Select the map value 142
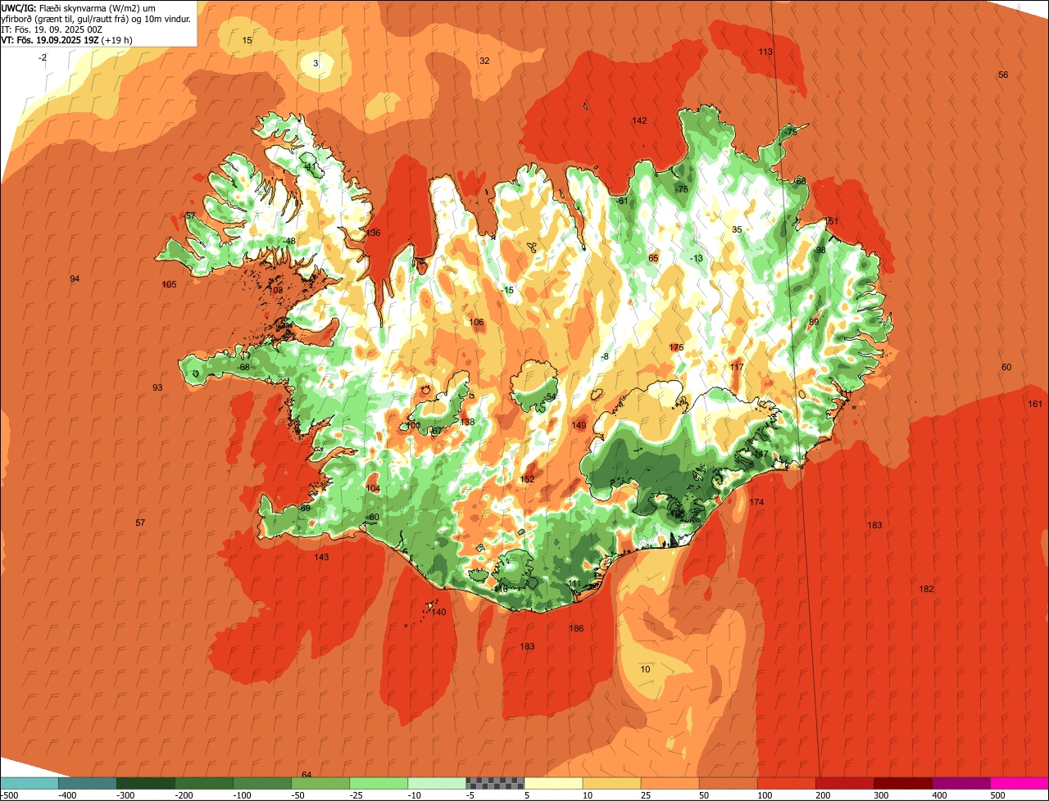The width and height of the screenshot is (1049, 801). tap(639, 121)
